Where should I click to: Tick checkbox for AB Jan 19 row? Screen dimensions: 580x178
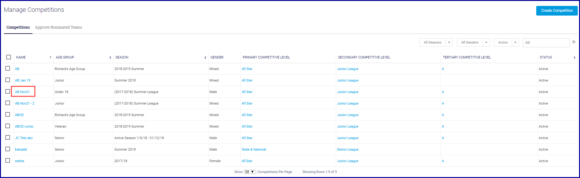8,80
